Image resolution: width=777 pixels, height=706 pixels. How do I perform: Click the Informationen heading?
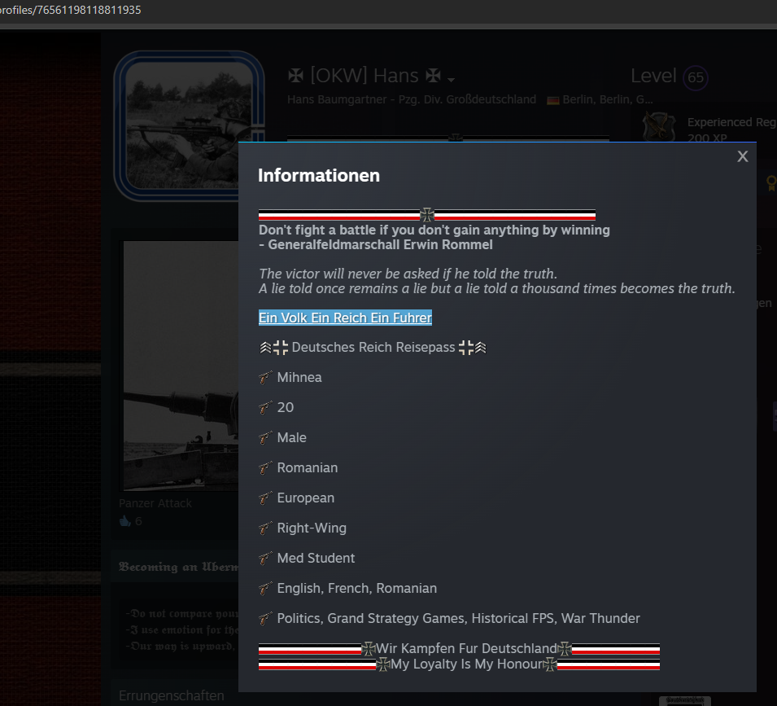coord(318,175)
